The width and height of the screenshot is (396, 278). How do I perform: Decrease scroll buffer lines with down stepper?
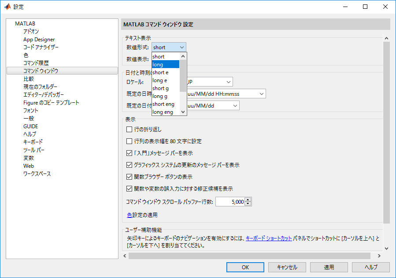pyautogui.click(x=248, y=204)
